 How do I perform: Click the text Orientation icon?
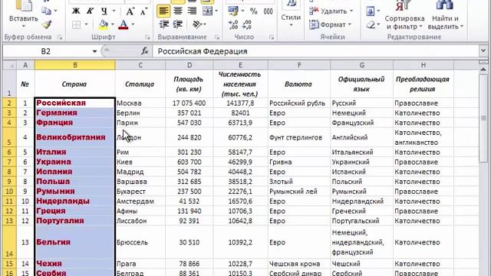click(197, 25)
